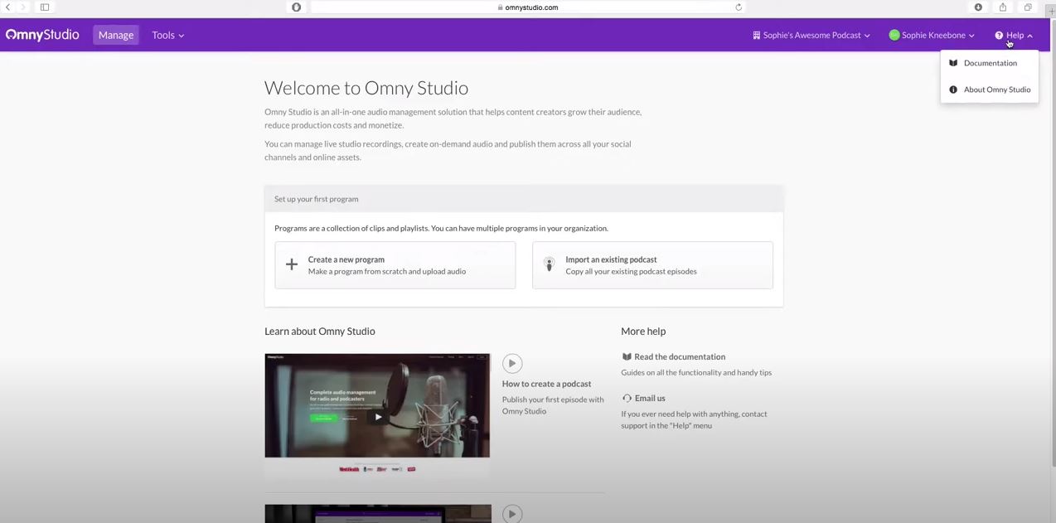Click the browser forward arrow
This screenshot has height=523, width=1056.
(x=23, y=7)
